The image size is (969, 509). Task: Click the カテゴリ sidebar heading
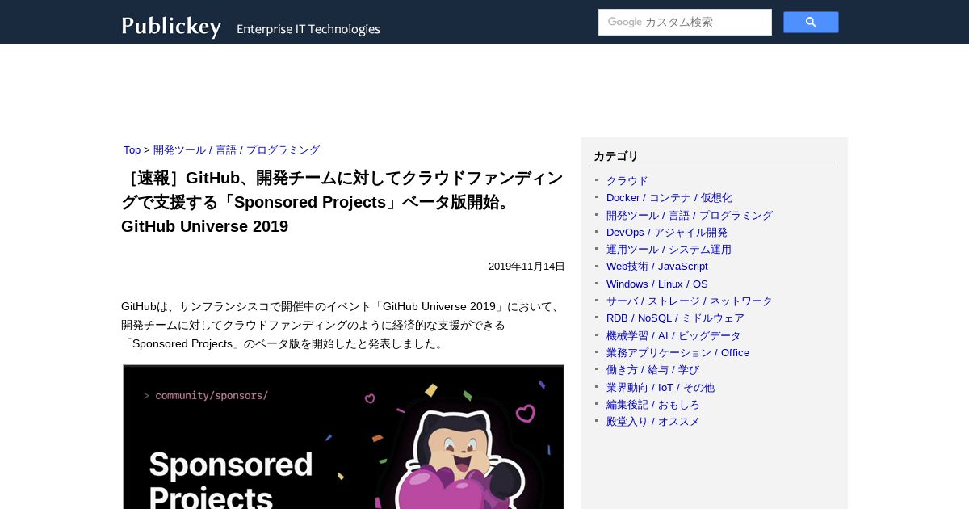(x=616, y=157)
